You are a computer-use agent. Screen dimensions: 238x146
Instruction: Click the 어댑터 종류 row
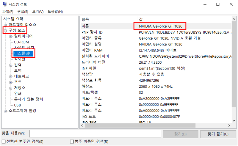pos(156,38)
